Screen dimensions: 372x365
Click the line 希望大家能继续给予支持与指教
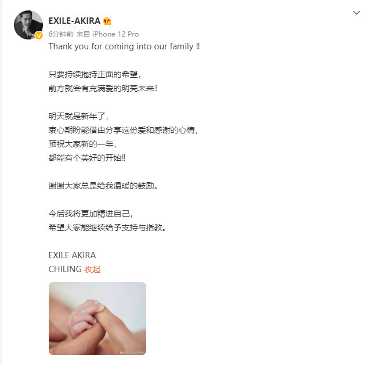pos(107,227)
